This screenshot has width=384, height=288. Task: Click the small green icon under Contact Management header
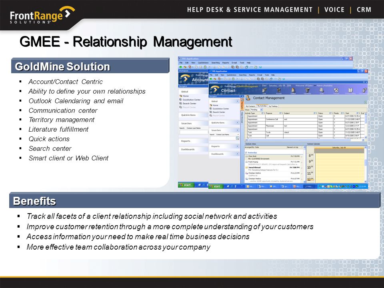click(x=365, y=102)
